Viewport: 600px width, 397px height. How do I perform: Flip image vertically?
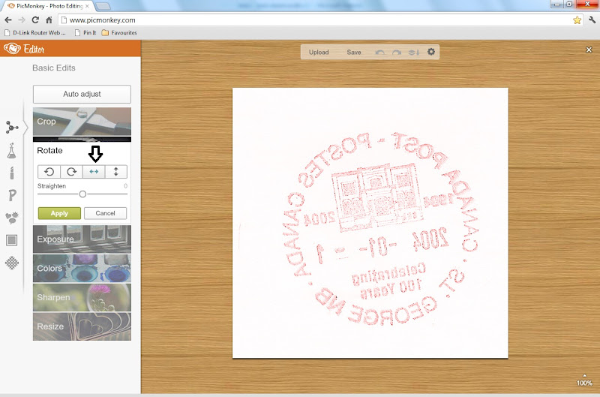pos(116,172)
